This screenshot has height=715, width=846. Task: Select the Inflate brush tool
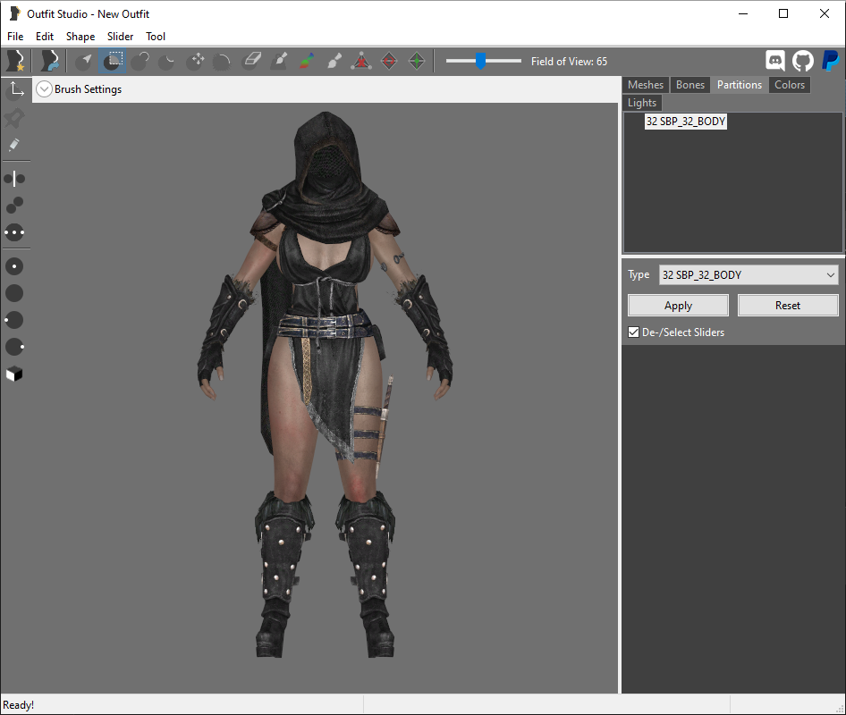pyautogui.click(x=140, y=61)
